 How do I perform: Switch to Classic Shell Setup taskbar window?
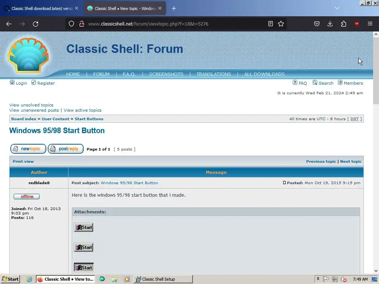pos(163,279)
